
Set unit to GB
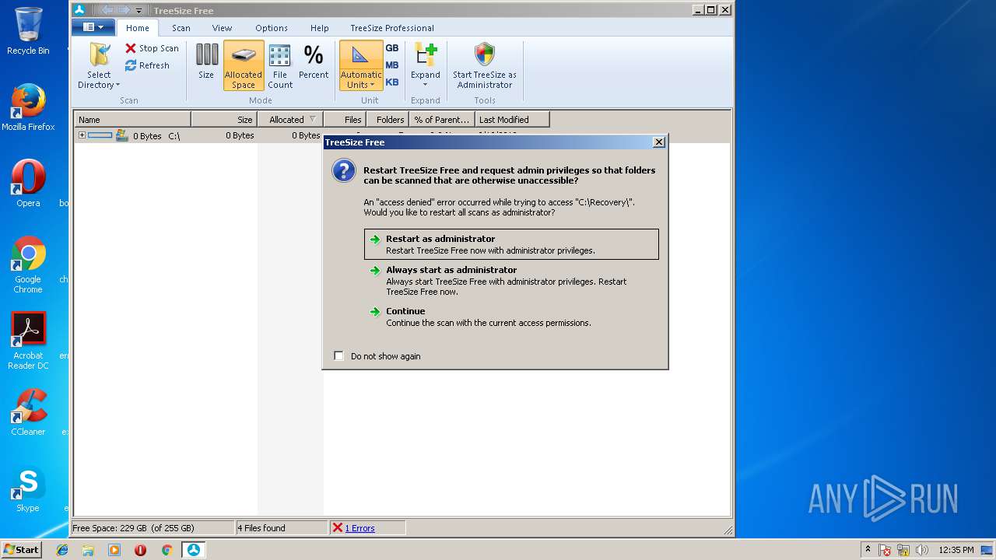coord(392,48)
